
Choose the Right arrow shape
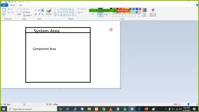coord(67,12)
